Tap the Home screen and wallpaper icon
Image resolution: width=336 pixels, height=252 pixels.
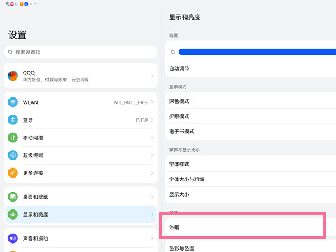[x=13, y=197]
